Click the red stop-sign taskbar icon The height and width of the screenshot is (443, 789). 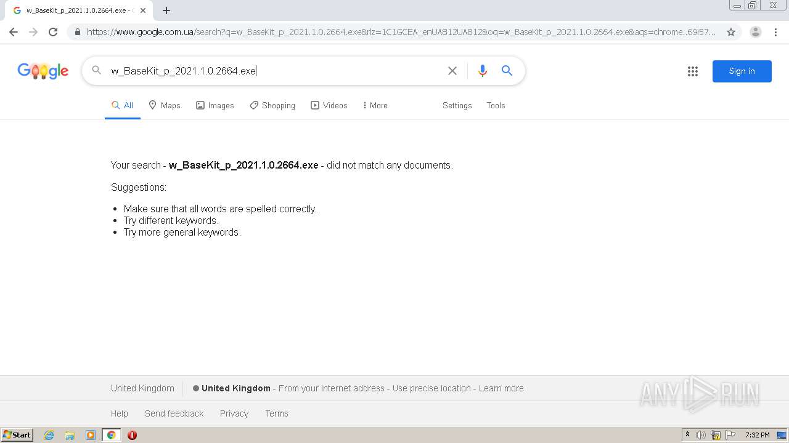pyautogui.click(x=132, y=435)
